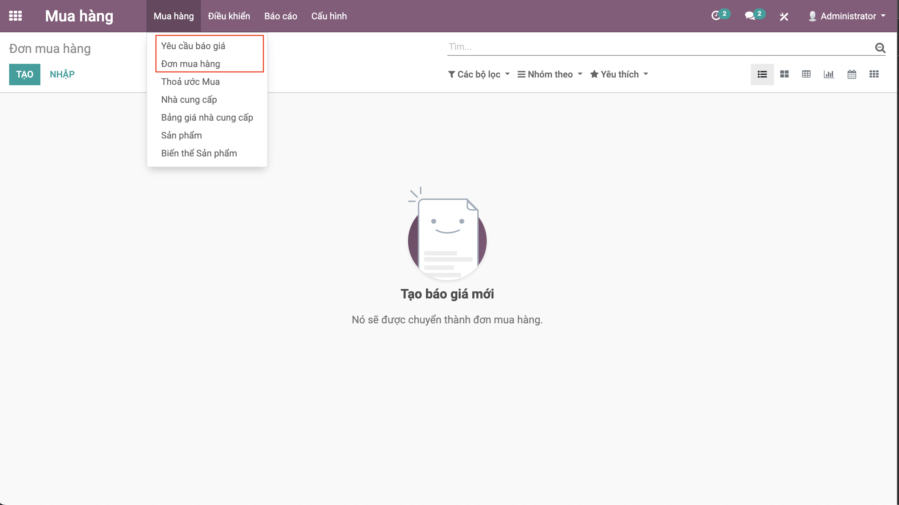This screenshot has height=505, width=899.
Task: Click the debug tools wrench icon
Action: coord(784,16)
